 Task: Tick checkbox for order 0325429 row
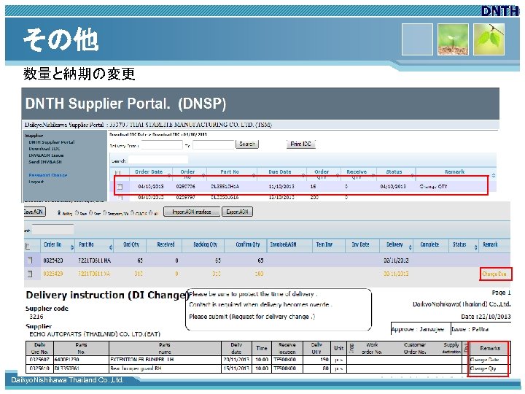[30, 274]
